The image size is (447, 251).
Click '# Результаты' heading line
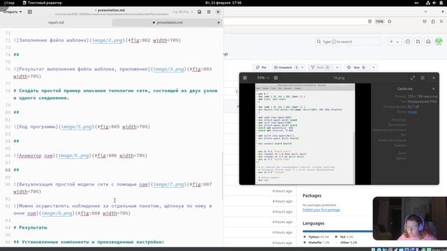[x=31, y=228]
